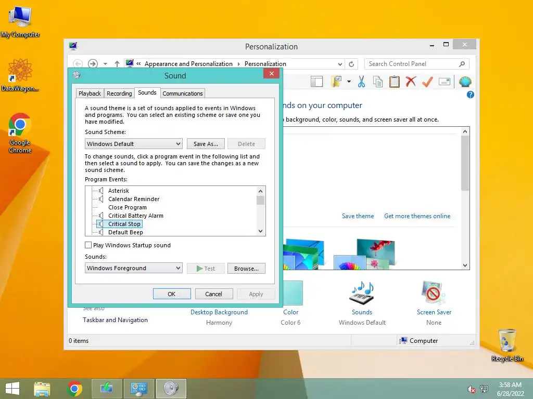
Task: Click Appearance and Personalization breadcrumb
Action: (x=188, y=64)
